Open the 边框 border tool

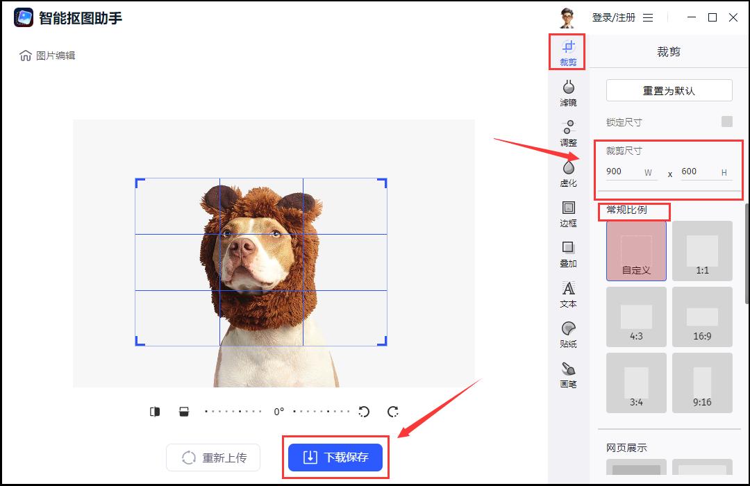tap(568, 212)
